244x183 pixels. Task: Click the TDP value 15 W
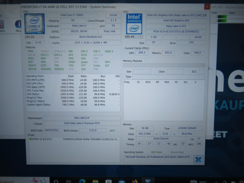point(38,42)
